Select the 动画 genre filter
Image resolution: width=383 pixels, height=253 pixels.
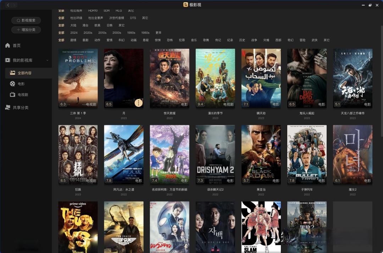coord(134,40)
